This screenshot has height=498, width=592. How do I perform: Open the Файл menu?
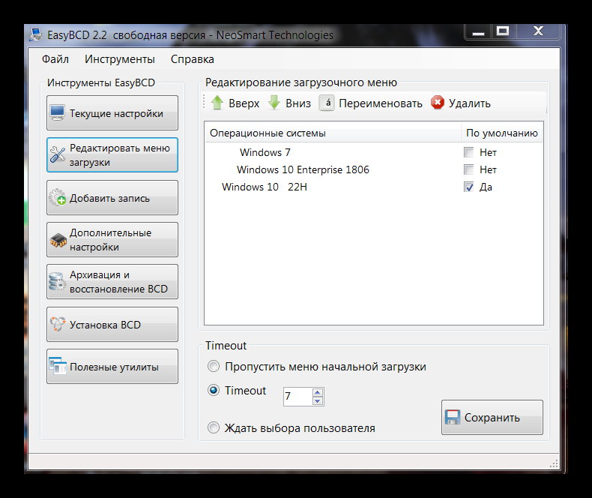tap(55, 59)
